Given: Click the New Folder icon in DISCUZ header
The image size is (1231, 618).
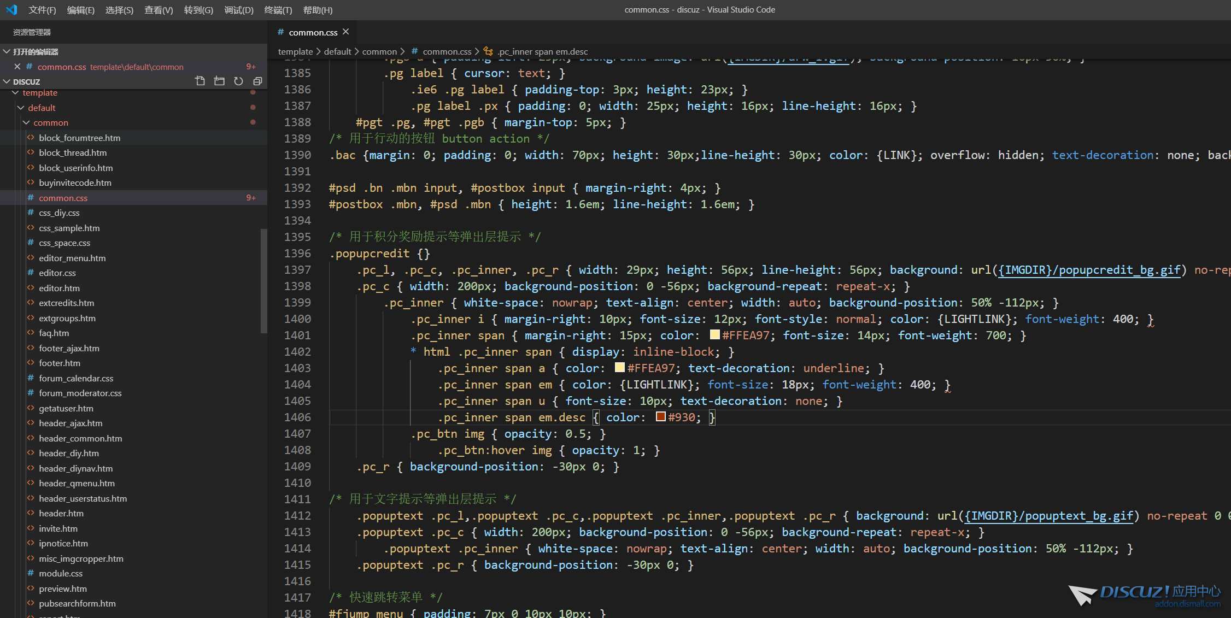Looking at the screenshot, I should click(219, 81).
